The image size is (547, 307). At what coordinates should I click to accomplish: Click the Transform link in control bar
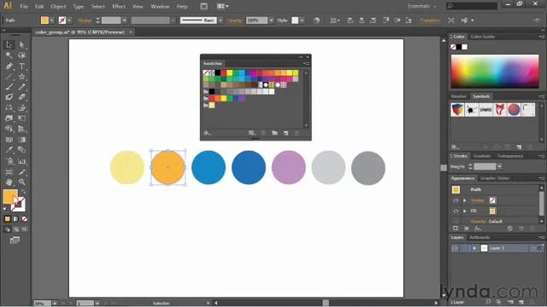pos(430,20)
